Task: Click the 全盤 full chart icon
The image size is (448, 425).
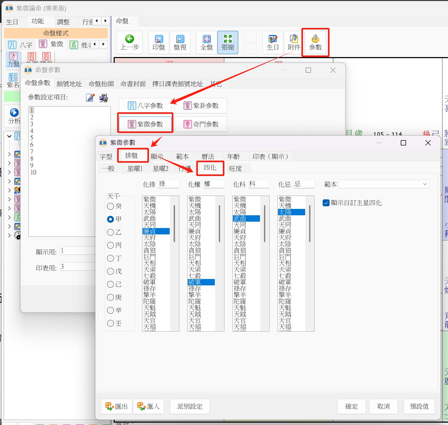Action: pyautogui.click(x=207, y=42)
